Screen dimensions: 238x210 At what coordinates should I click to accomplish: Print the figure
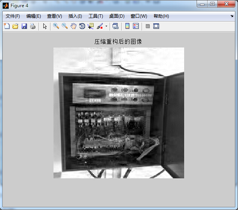(x=33, y=26)
